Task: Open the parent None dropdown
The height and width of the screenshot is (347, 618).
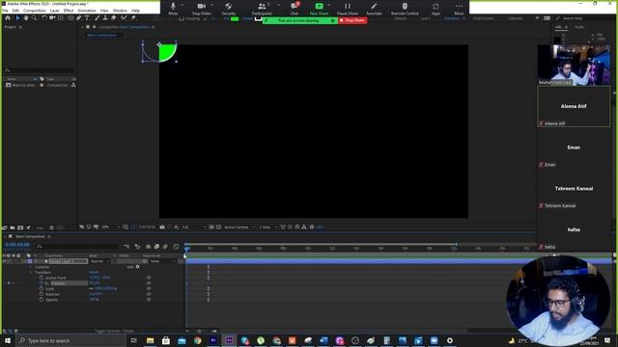Action: (162, 261)
